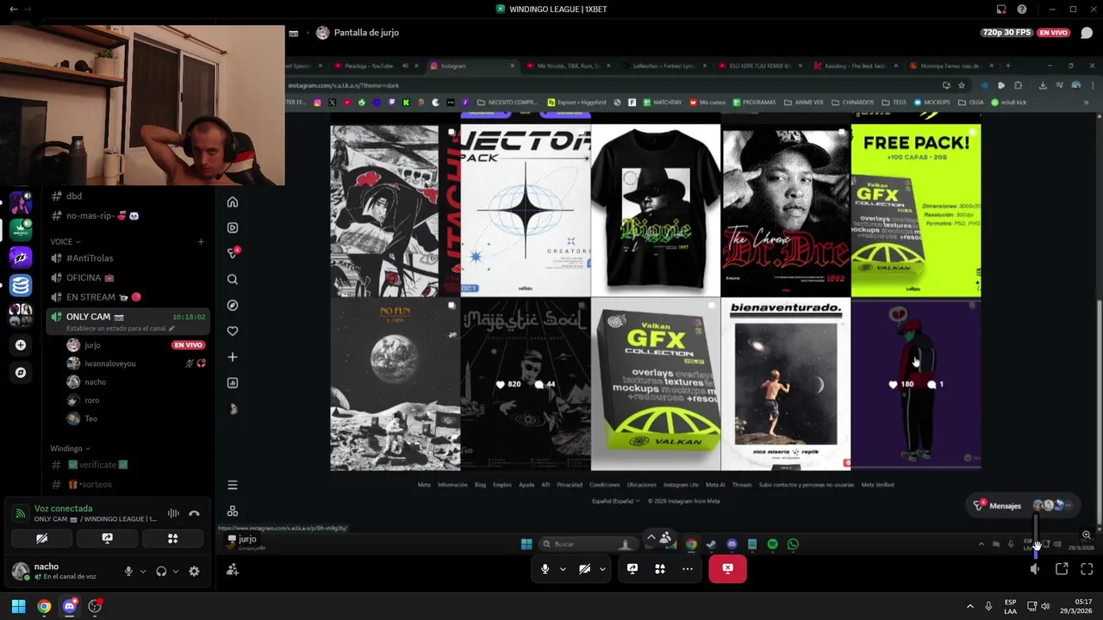Open Instagram search magnifier in the sidebar
This screenshot has width=1103, height=620.
point(232,280)
